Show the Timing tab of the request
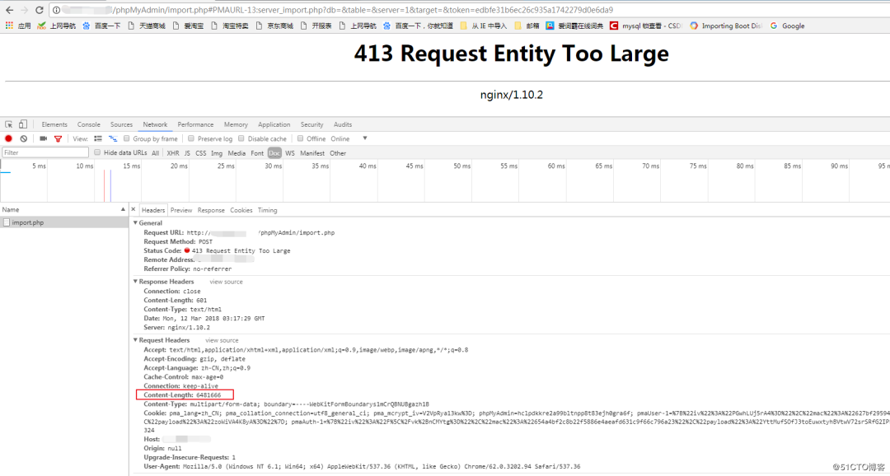Image resolution: width=890 pixels, height=476 pixels. (267, 210)
